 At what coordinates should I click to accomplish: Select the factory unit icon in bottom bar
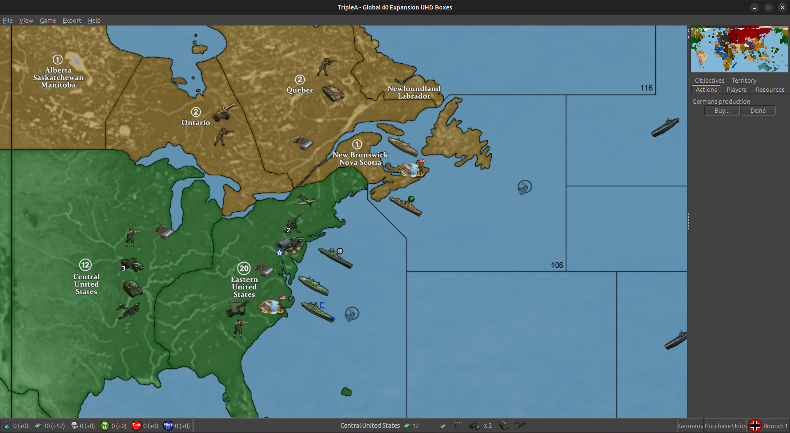click(441, 426)
